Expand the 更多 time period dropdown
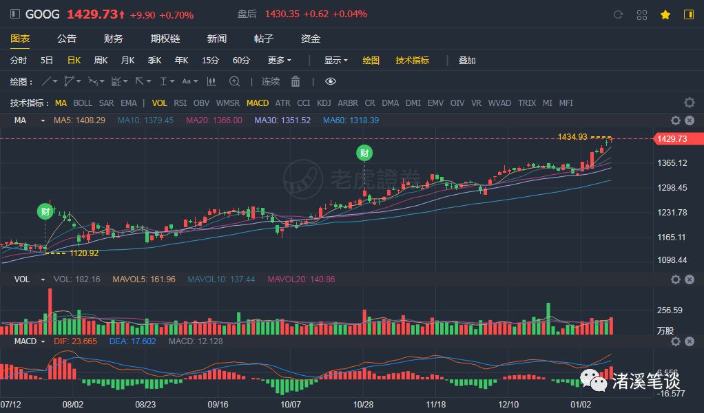Screen dimensions: 704x413 280,60
